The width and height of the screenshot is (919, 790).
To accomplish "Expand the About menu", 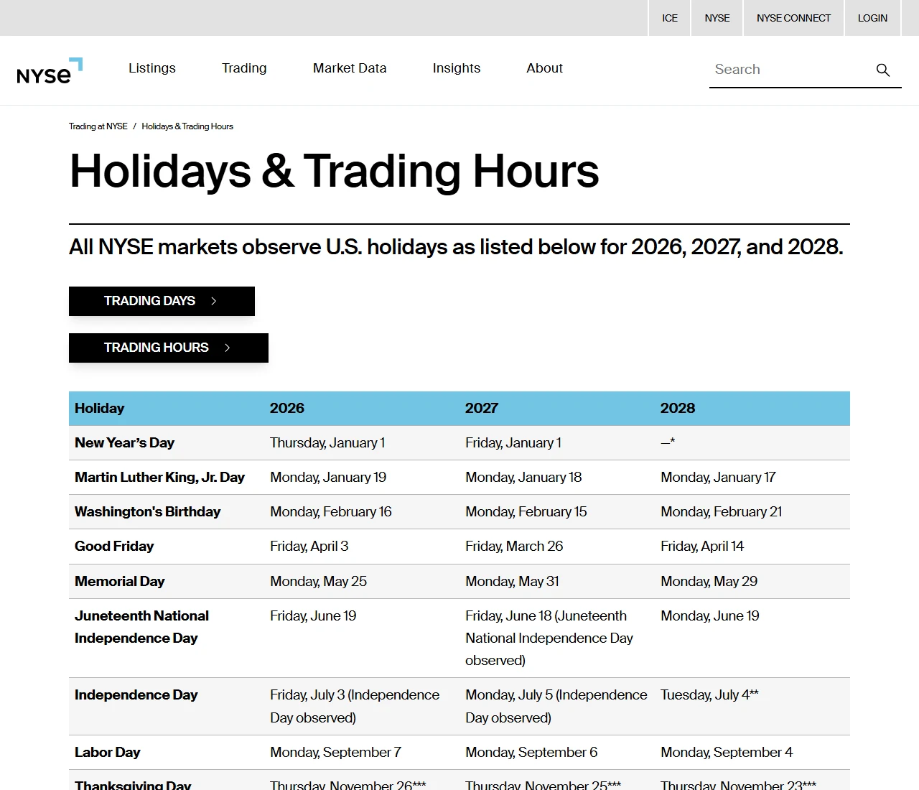I will pos(545,68).
